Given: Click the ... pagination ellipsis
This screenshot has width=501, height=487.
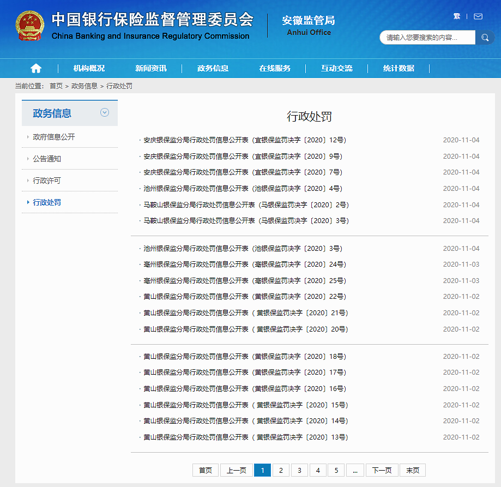Looking at the screenshot, I should [355, 470].
